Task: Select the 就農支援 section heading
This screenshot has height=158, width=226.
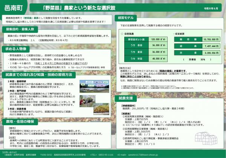Action: tap(126, 98)
